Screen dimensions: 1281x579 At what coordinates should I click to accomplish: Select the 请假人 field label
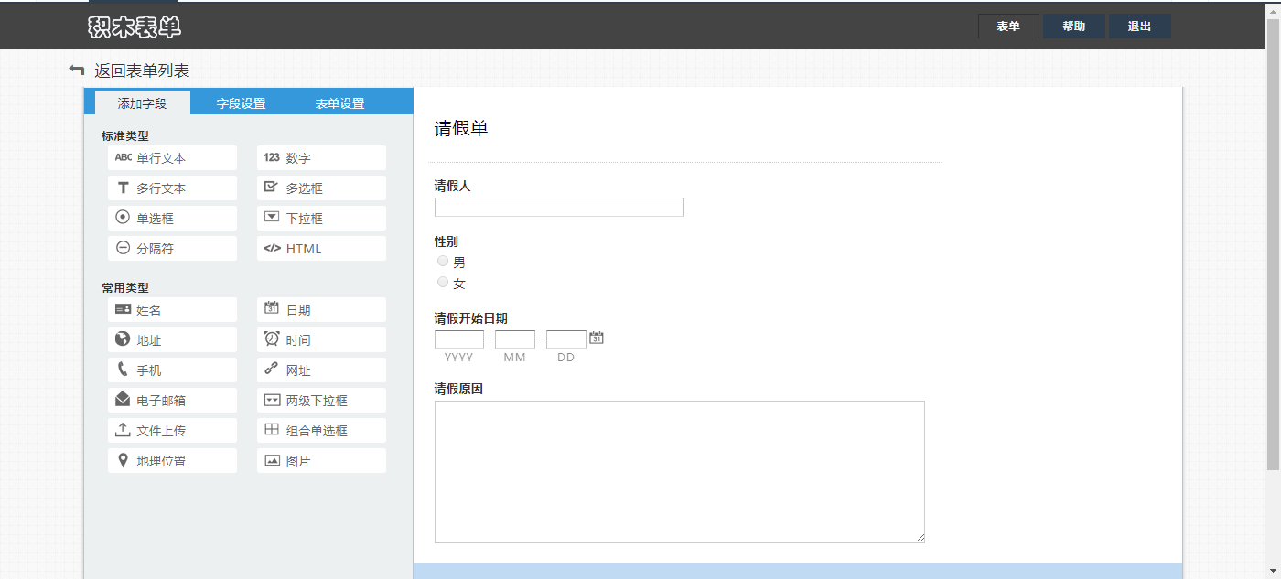[453, 186]
